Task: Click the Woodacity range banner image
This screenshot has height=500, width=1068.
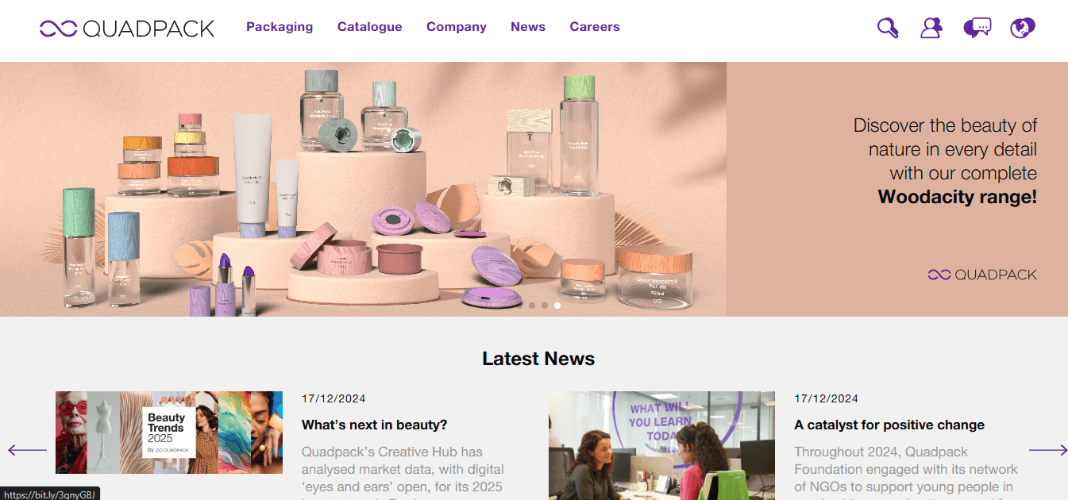Action: [x=363, y=189]
